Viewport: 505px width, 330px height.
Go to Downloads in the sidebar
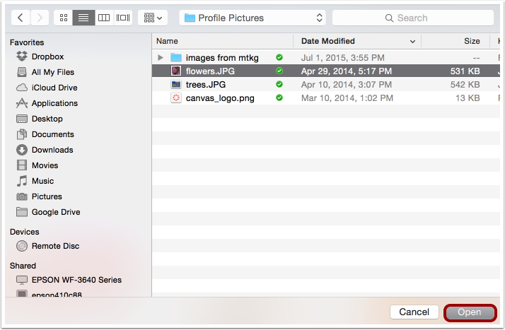tap(52, 150)
